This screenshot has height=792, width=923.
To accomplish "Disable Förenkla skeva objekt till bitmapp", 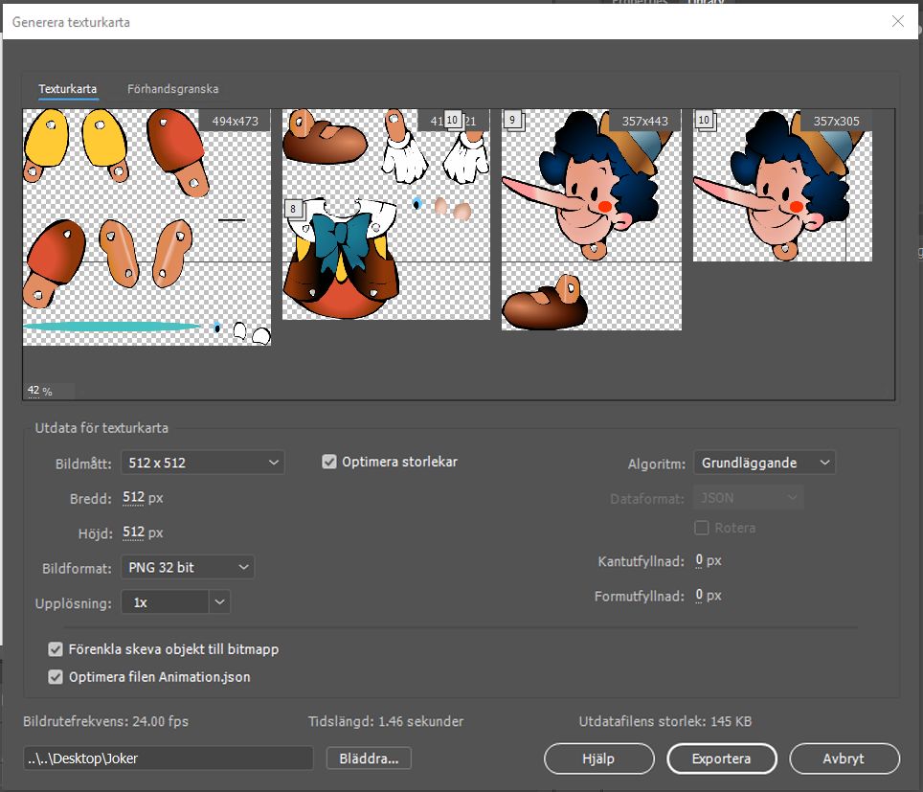I will coord(56,649).
